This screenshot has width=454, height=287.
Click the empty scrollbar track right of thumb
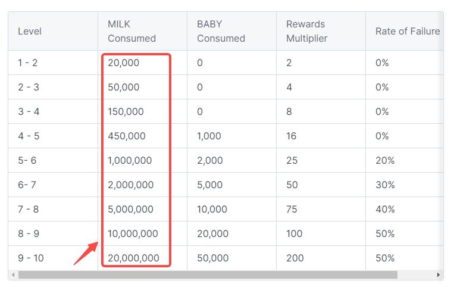pos(416,275)
